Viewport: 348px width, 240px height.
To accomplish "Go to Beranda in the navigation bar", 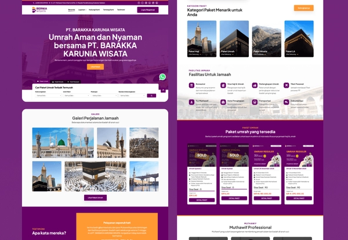I will (x=71, y=10).
